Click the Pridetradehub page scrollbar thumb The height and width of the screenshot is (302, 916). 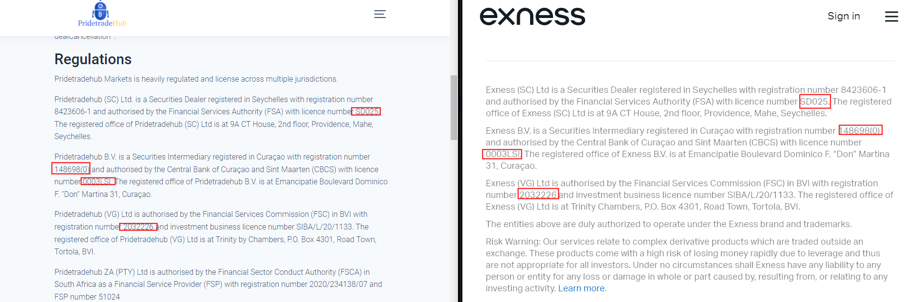tap(454, 107)
